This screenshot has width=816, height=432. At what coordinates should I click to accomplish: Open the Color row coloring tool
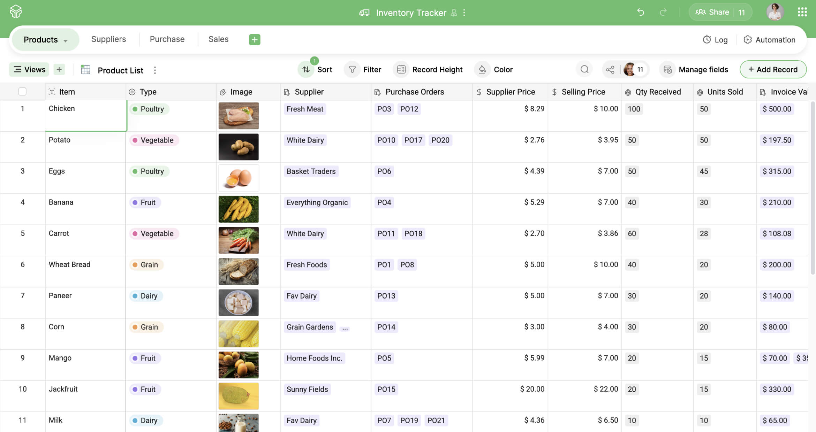[494, 69]
